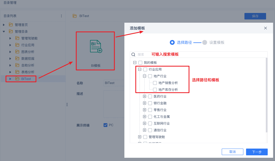Image resolution: width=275 pixels, height=161 pixels.
Task: Check the 零售行业 checkbox
Action: (150, 110)
